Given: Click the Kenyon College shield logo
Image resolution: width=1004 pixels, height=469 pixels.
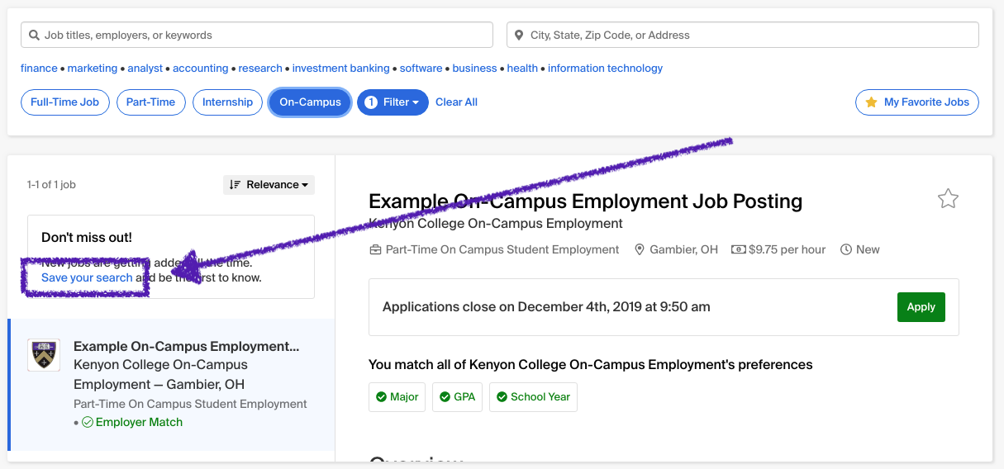Looking at the screenshot, I should [x=43, y=355].
